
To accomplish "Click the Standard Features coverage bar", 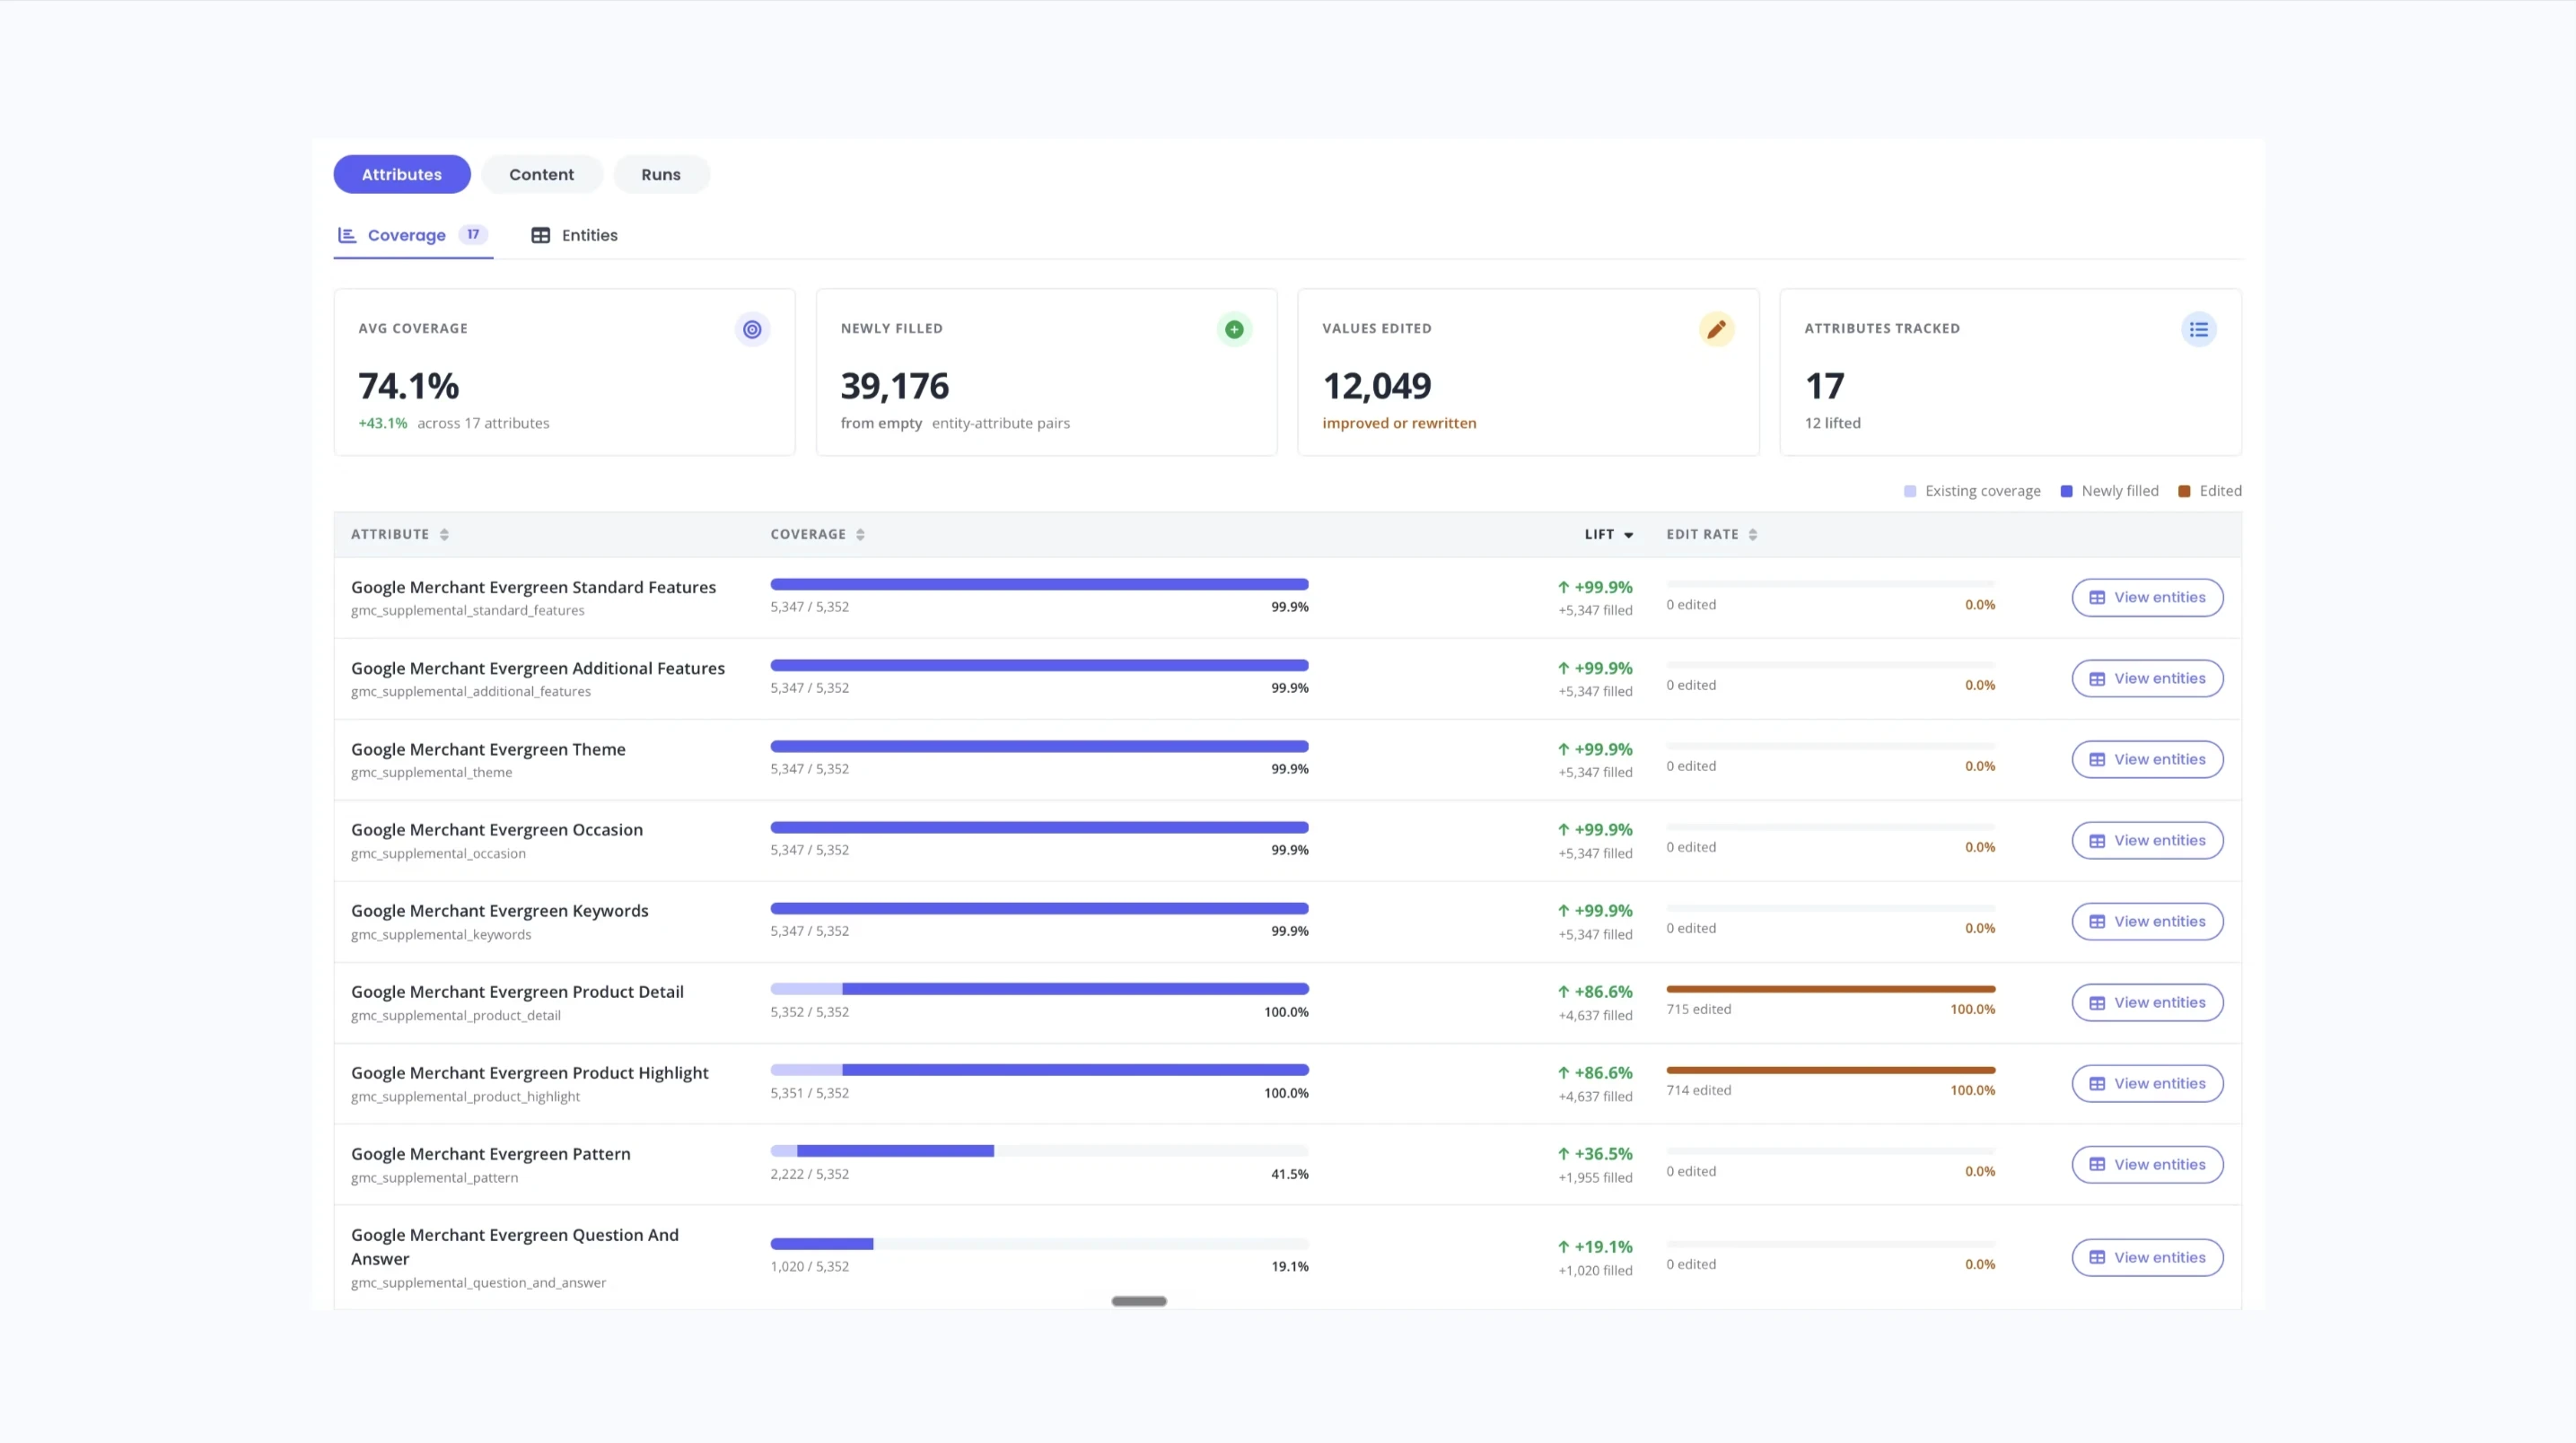I will pyautogui.click(x=1039, y=584).
